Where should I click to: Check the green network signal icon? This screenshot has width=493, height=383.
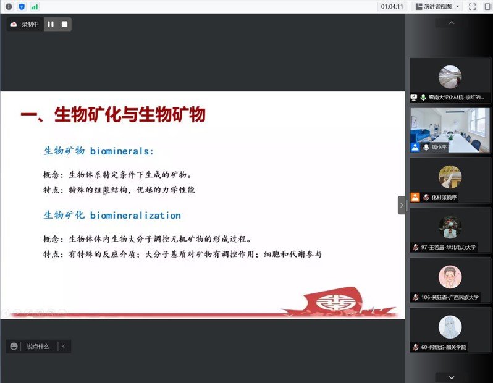pyautogui.click(x=35, y=7)
